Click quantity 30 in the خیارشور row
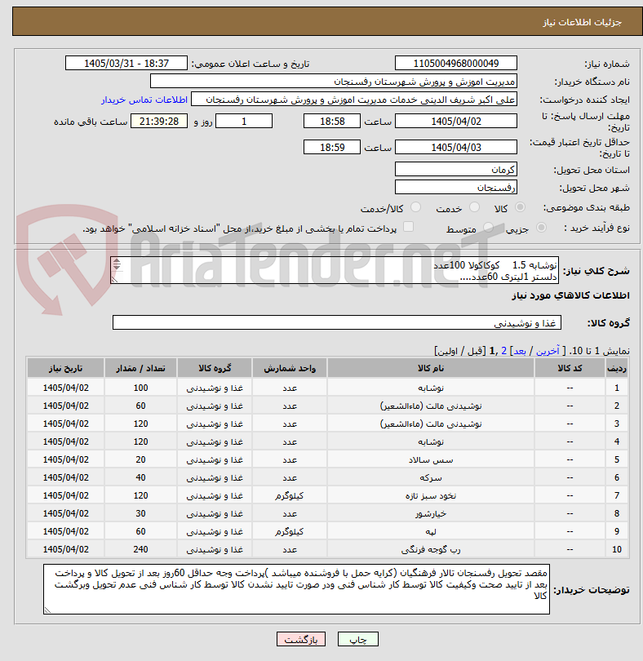Viewport: 643px width, 661px height. [x=140, y=514]
